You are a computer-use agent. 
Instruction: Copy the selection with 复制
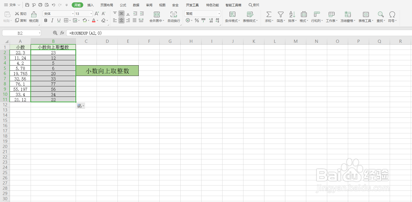[21, 20]
